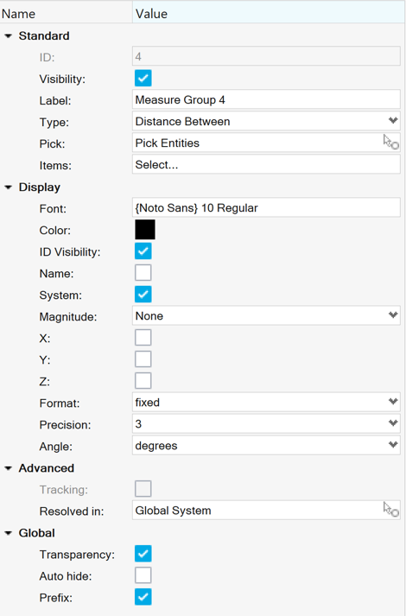Open the Angle units dropdown

[x=266, y=445]
